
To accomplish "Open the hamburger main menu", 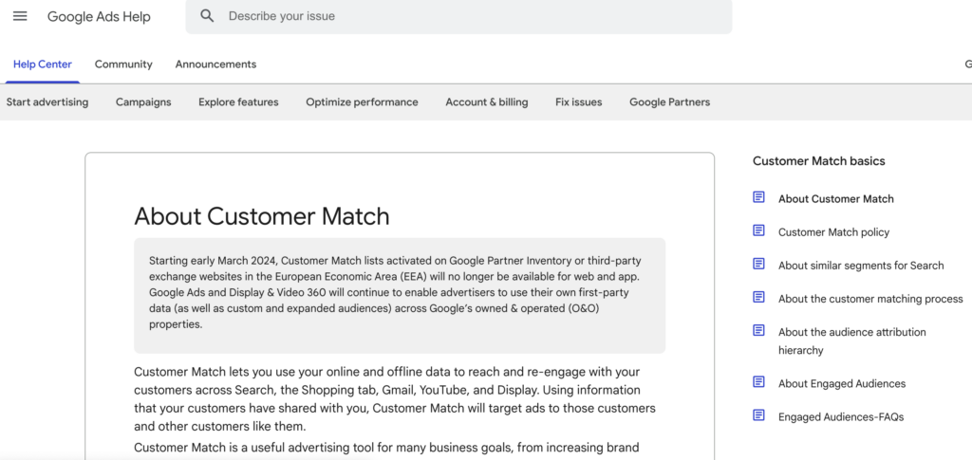I will coord(20,16).
